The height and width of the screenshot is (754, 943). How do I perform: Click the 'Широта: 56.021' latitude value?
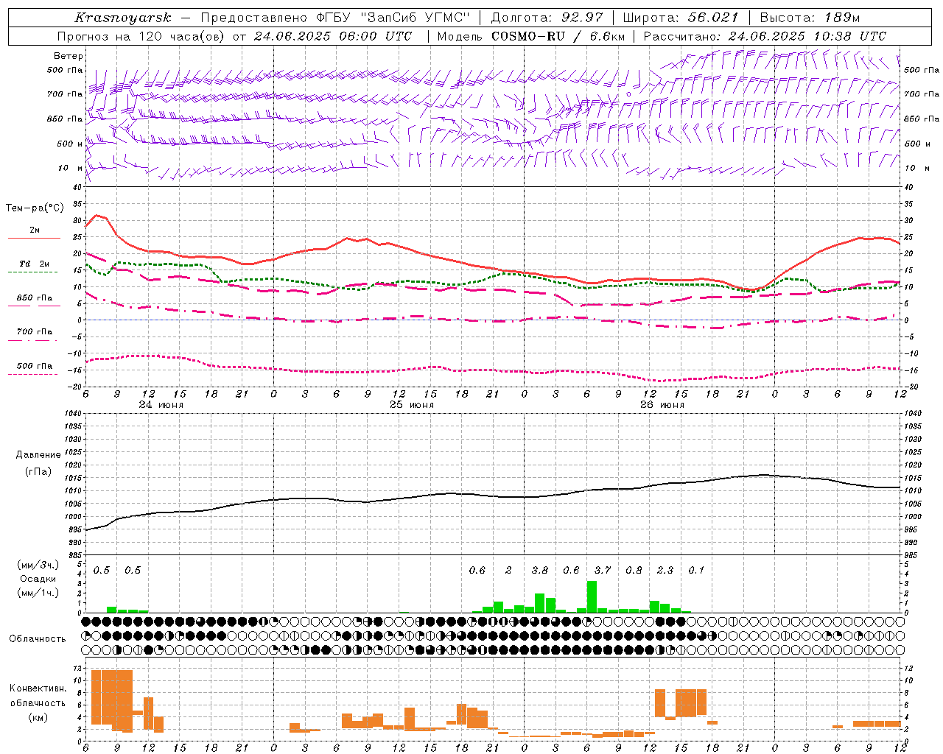click(680, 18)
